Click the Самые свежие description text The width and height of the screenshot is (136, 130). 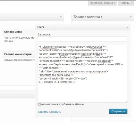click(x=19, y=60)
